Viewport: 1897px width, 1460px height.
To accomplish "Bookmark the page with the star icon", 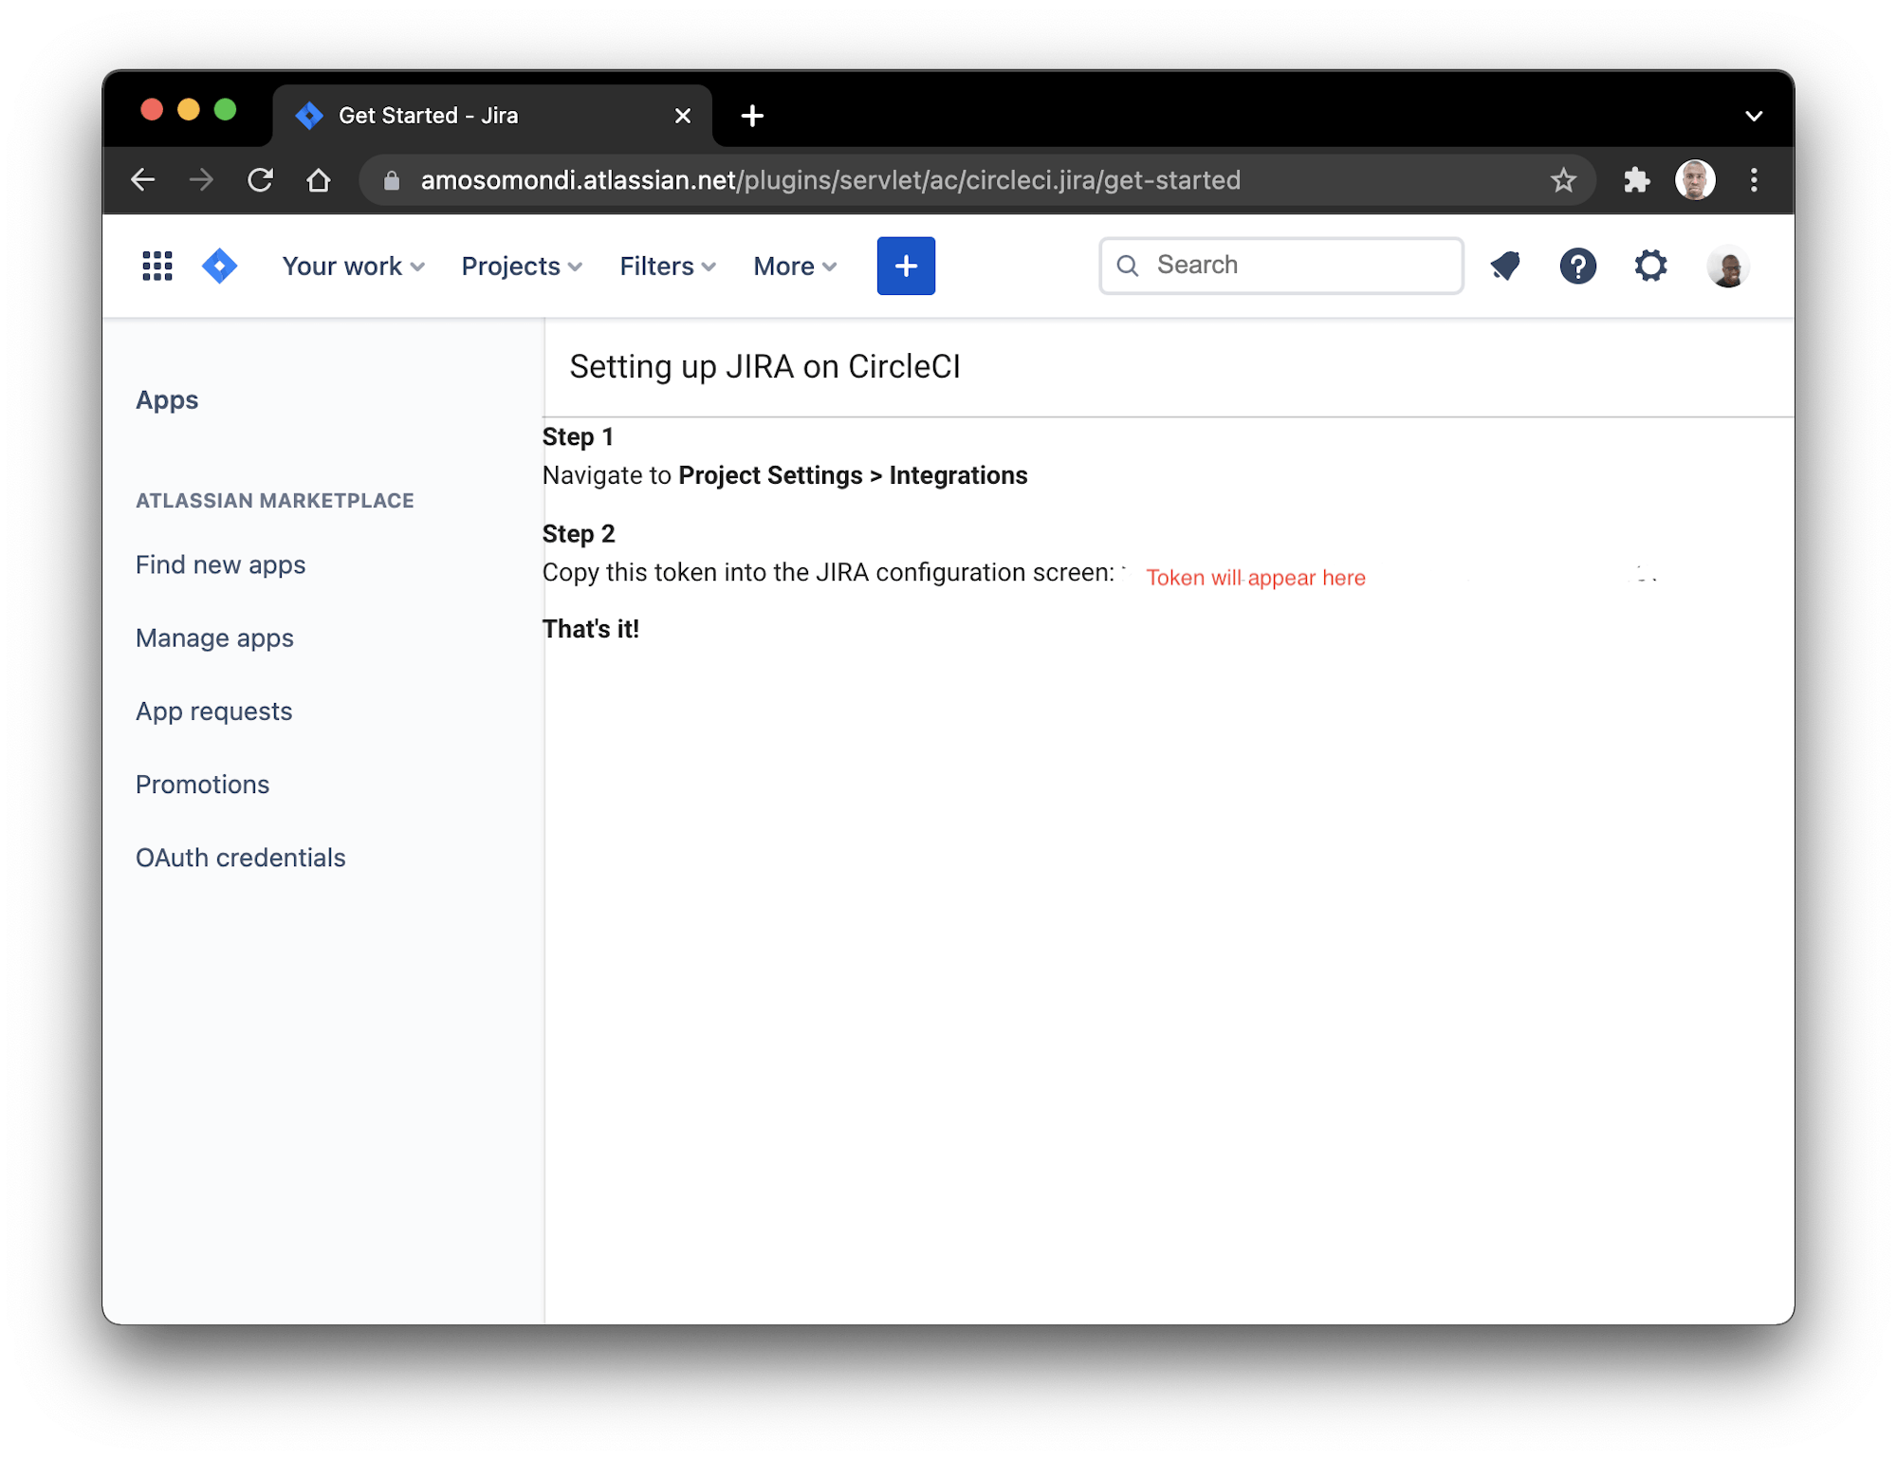I will [x=1561, y=180].
